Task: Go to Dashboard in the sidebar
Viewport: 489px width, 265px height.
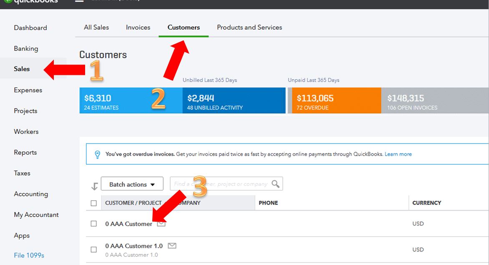Action: (x=30, y=28)
